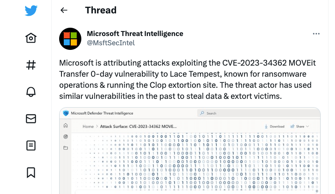Open Notifications bell icon
Screen dimensions: 335x194
[31, 91]
